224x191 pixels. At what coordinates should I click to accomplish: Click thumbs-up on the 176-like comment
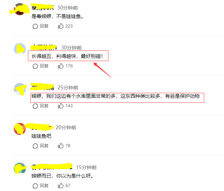pos(60,66)
